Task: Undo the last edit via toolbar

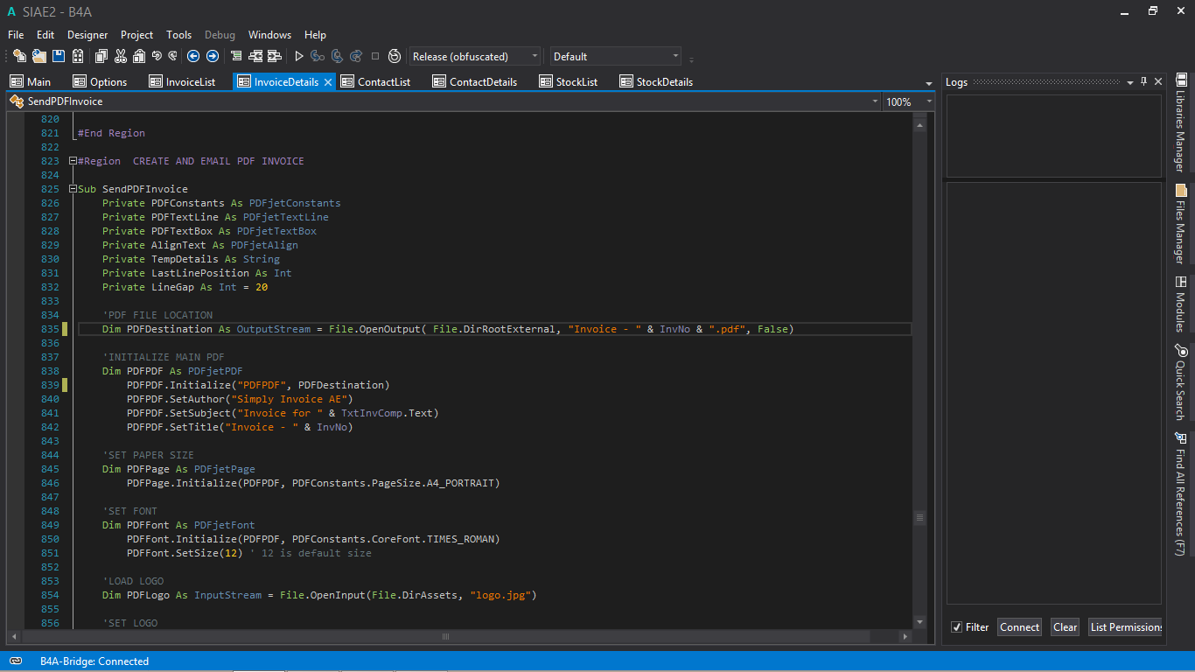Action: [x=156, y=56]
